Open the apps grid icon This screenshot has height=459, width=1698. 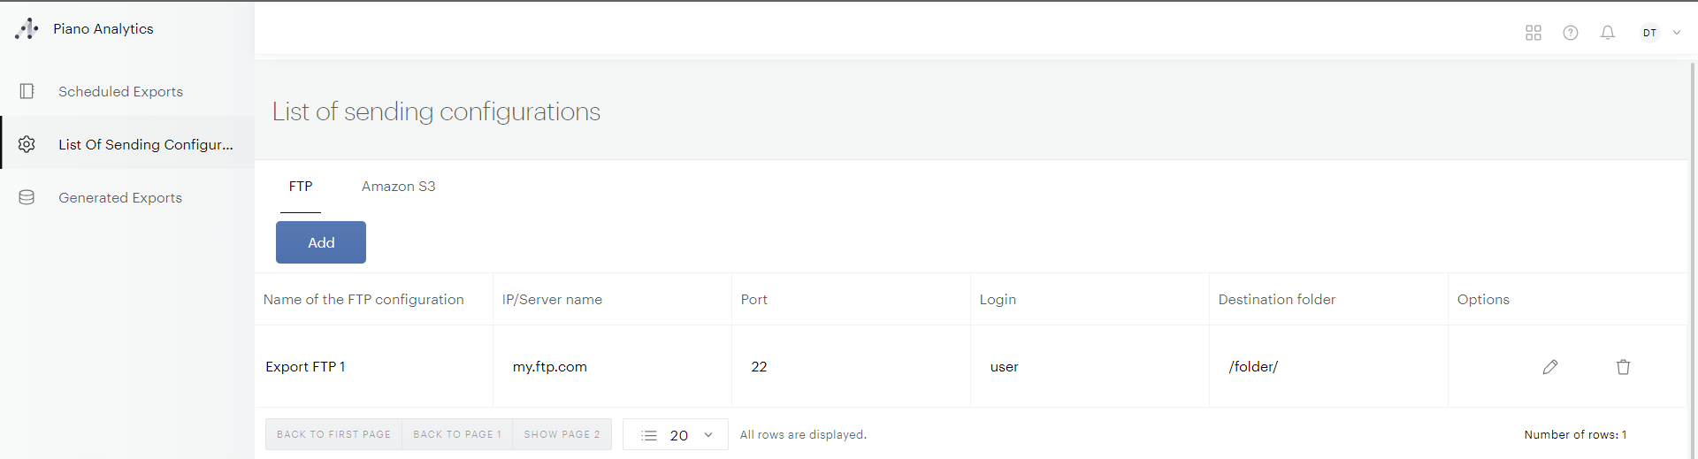(x=1534, y=33)
